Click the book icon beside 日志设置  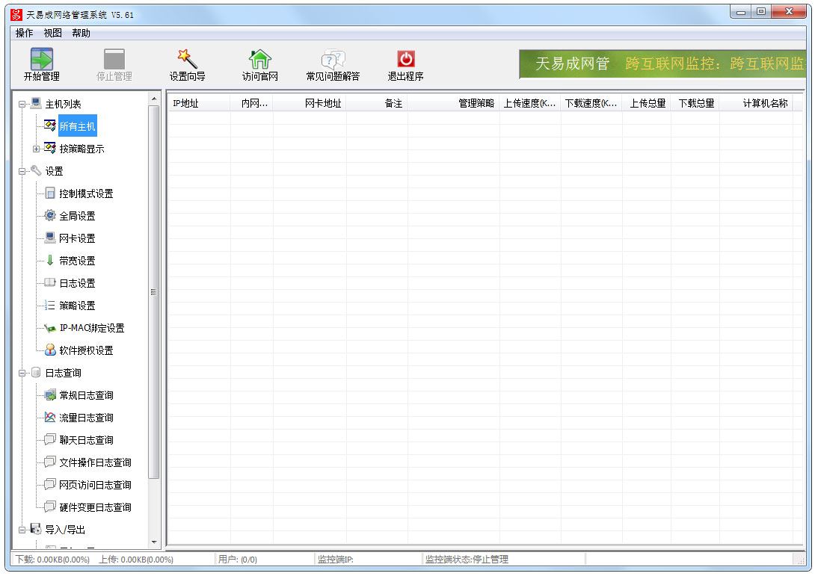coord(50,282)
